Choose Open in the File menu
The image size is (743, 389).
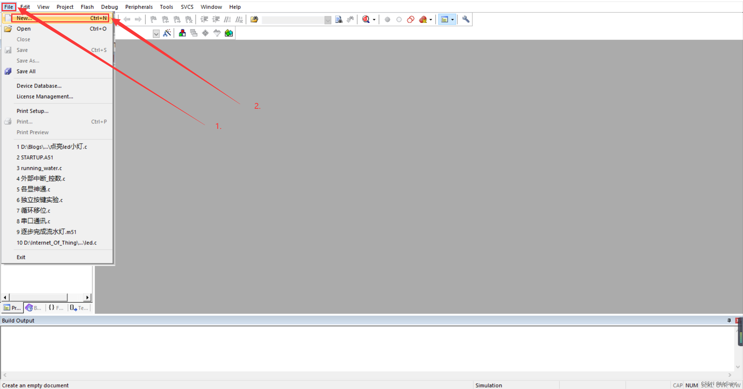57,29
